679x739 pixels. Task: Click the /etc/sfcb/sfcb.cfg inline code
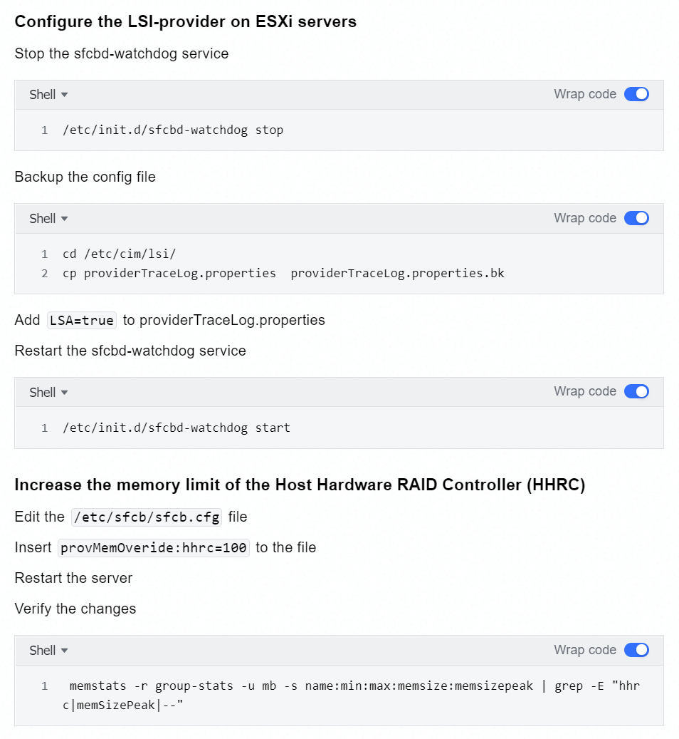pyautogui.click(x=147, y=517)
